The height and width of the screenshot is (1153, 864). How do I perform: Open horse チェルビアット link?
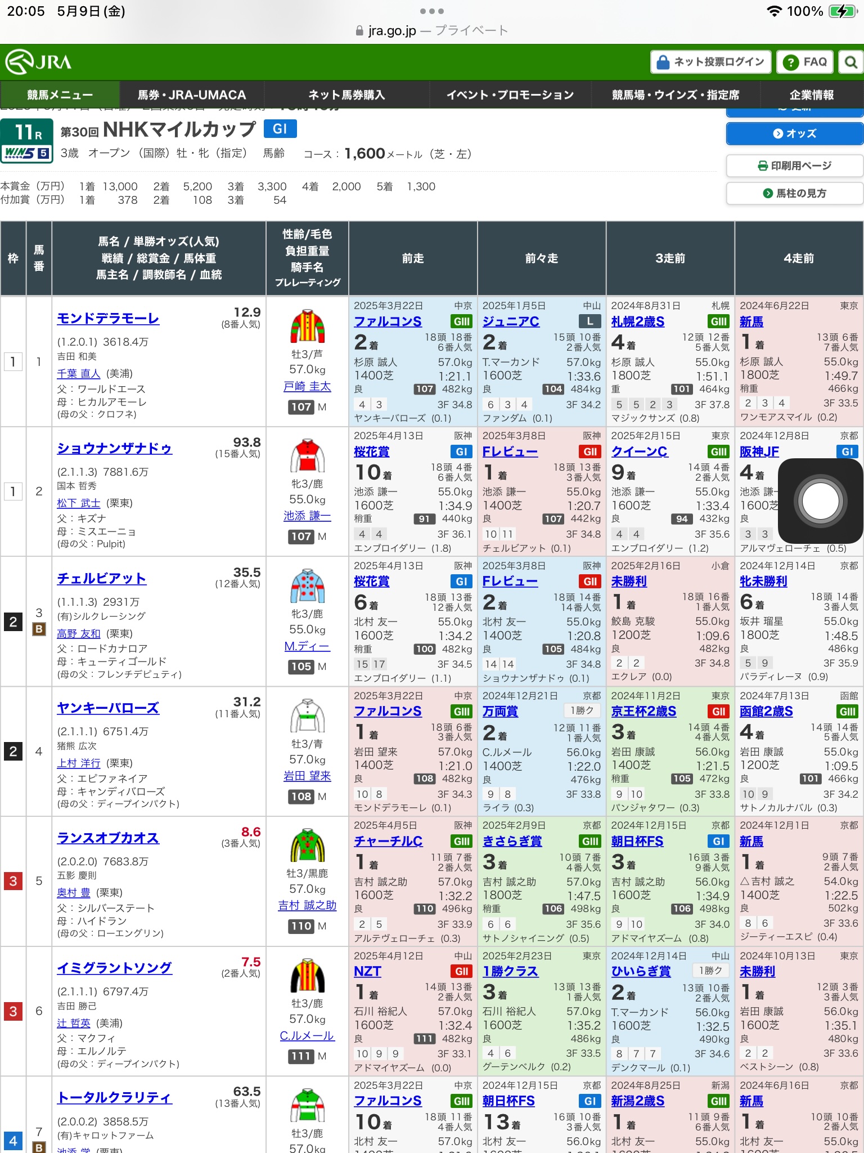102,578
